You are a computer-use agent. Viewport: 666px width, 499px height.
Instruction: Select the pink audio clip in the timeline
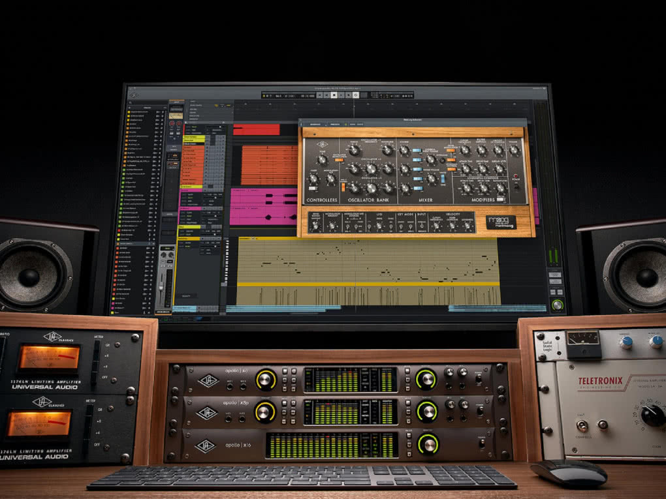[x=263, y=207]
